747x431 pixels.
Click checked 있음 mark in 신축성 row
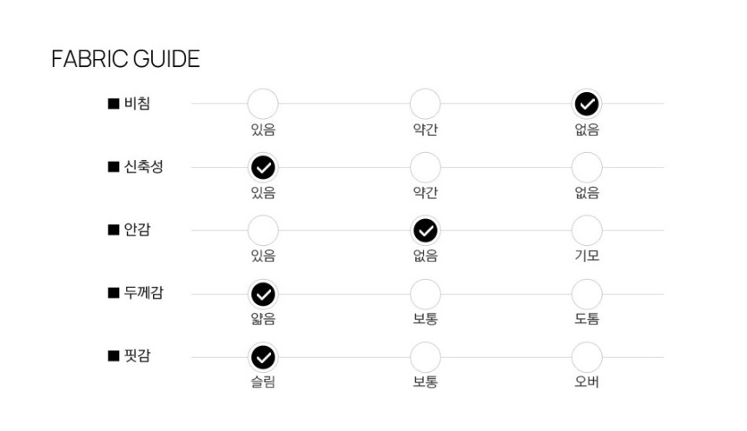(263, 168)
